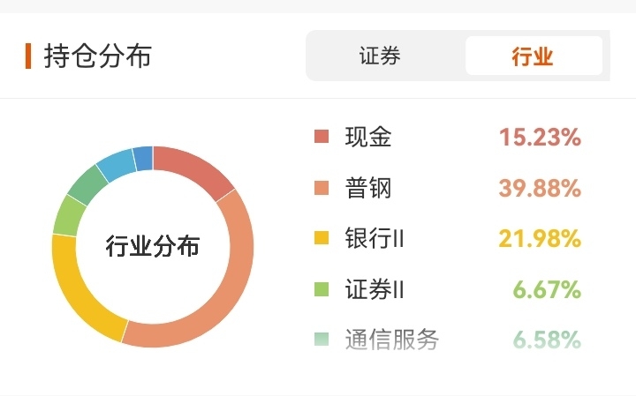Viewport: 636px width, 396px height.
Task: Click the 39.88% percentage value
Action: click(540, 188)
